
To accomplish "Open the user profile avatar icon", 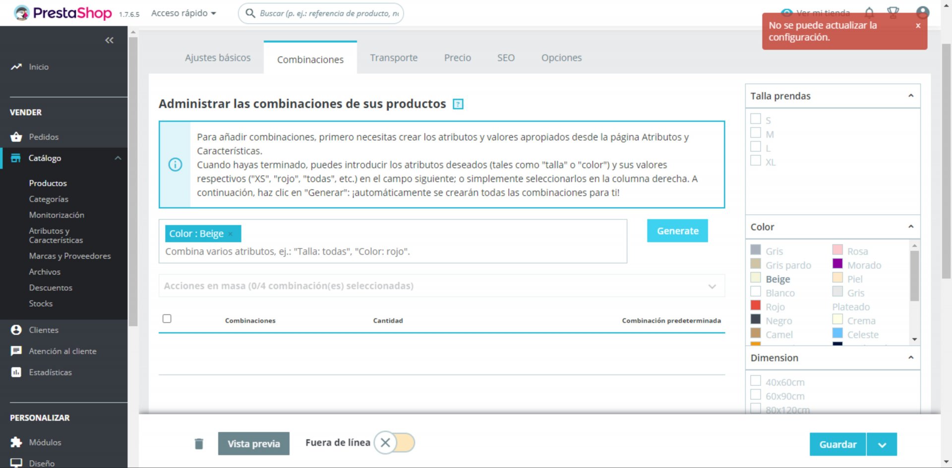I will [922, 12].
